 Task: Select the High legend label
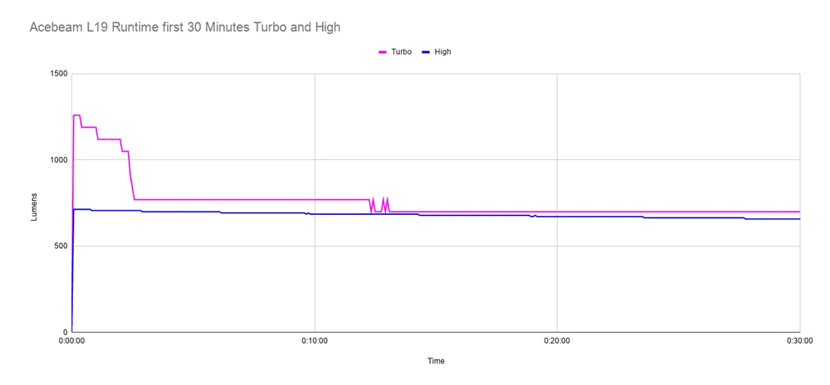point(442,51)
